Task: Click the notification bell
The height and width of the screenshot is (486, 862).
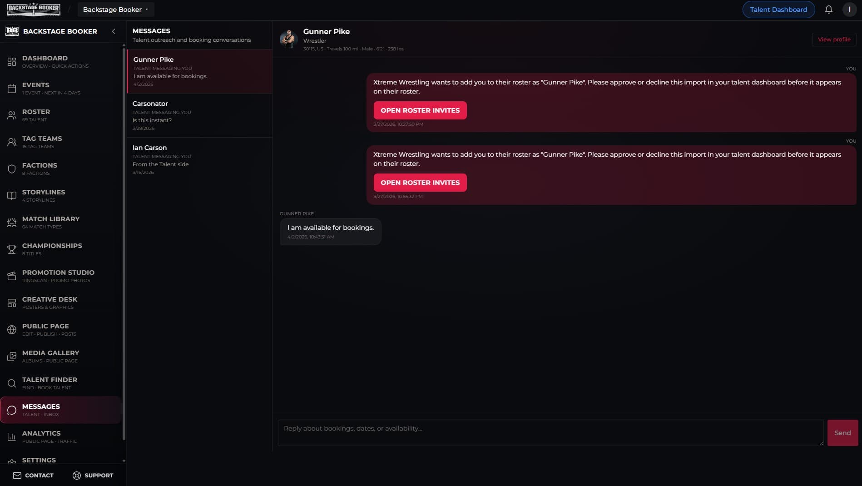Action: click(x=828, y=9)
